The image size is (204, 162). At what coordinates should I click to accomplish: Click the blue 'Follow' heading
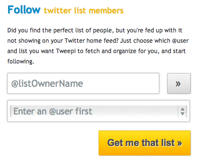coord(24,10)
